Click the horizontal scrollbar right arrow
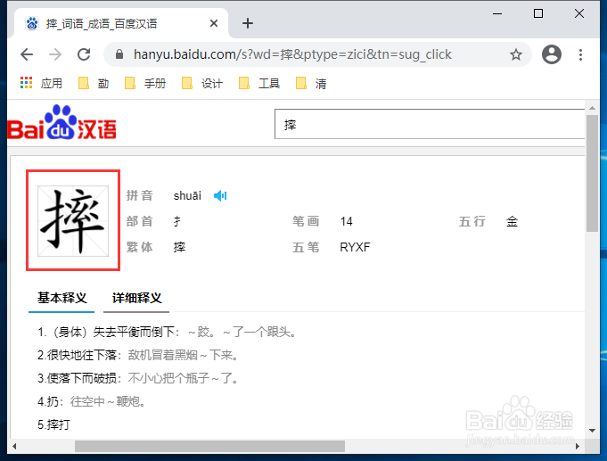The height and width of the screenshot is (461, 607). click(578, 446)
